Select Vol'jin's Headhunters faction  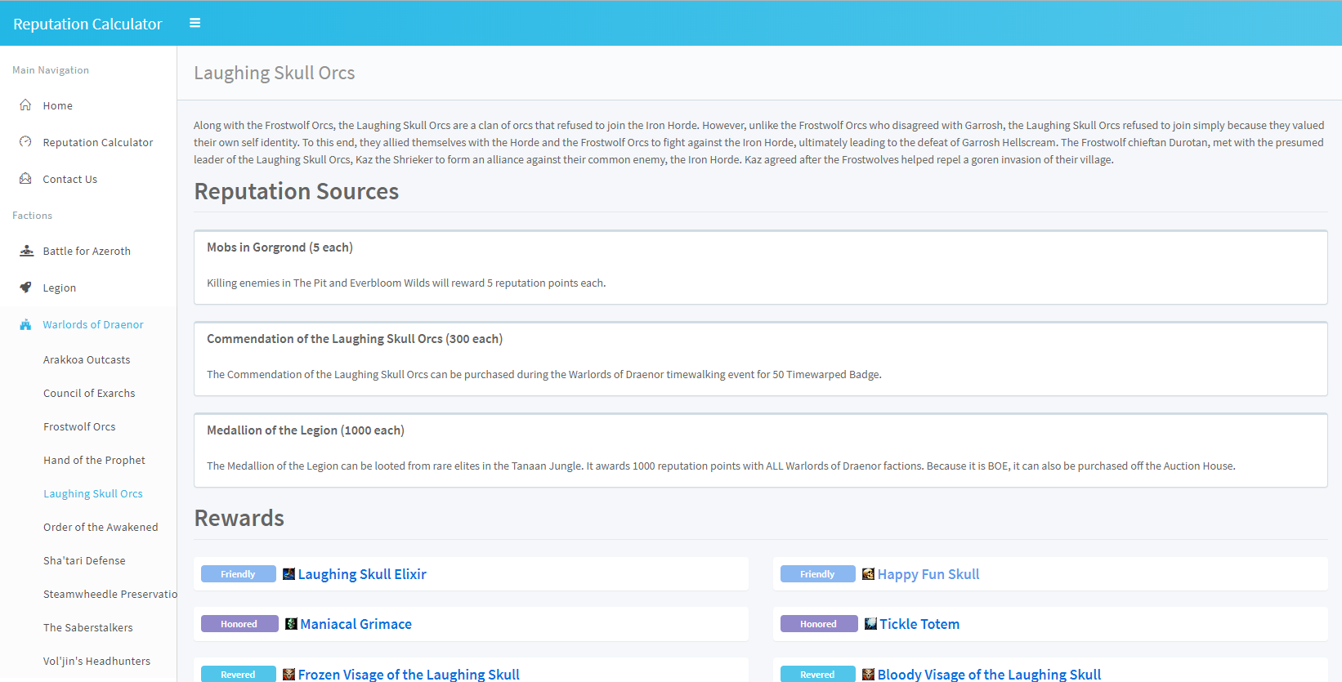coord(96,661)
